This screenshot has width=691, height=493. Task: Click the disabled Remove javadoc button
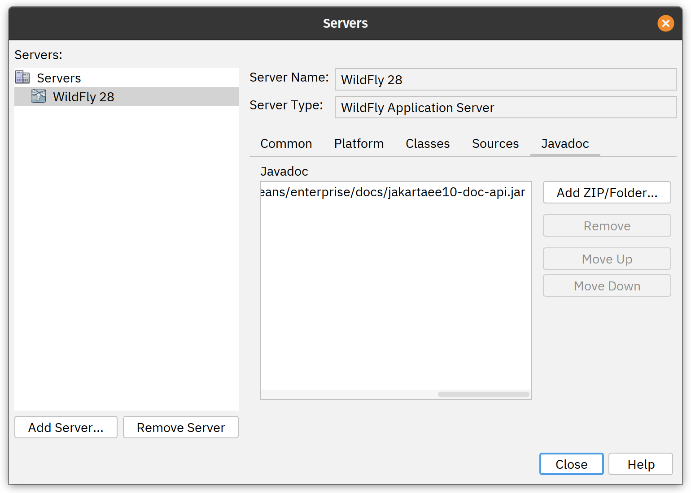tap(607, 226)
